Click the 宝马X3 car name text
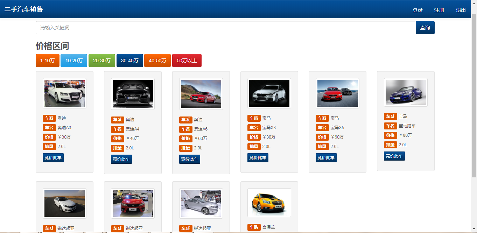 pyautogui.click(x=269, y=128)
